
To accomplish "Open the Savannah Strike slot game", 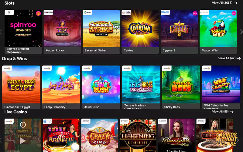I will click(101, 32).
